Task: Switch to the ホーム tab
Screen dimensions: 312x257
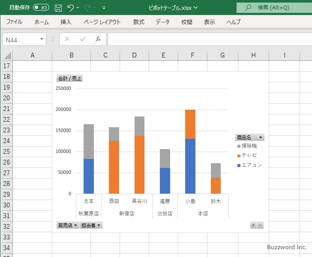Action: [42, 22]
